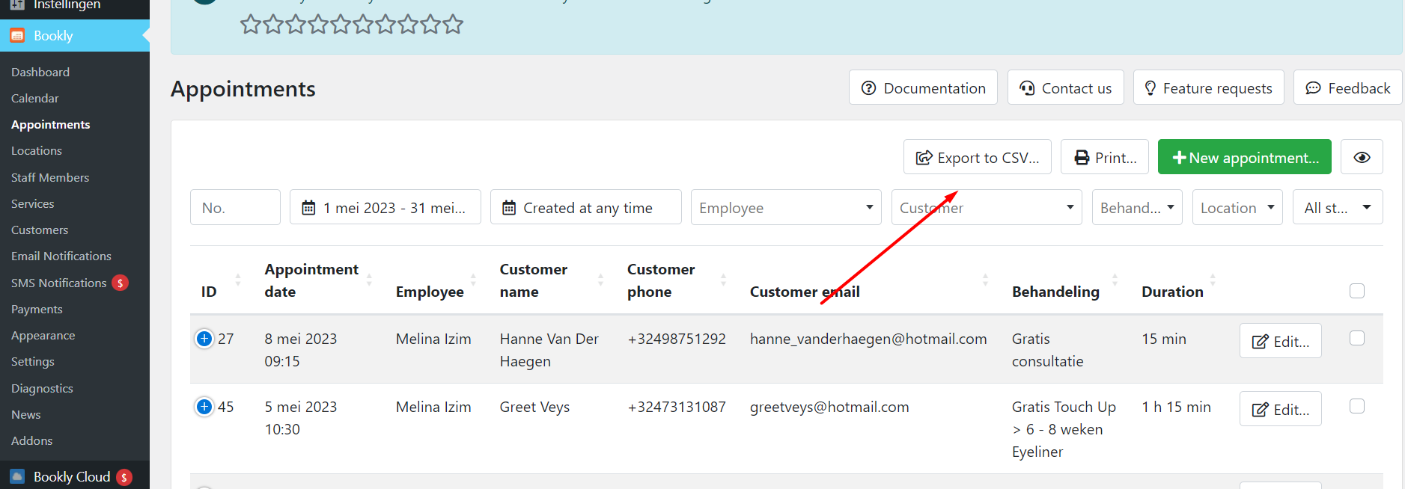
Task: Open the All statuses filter dropdown
Action: (x=1338, y=207)
